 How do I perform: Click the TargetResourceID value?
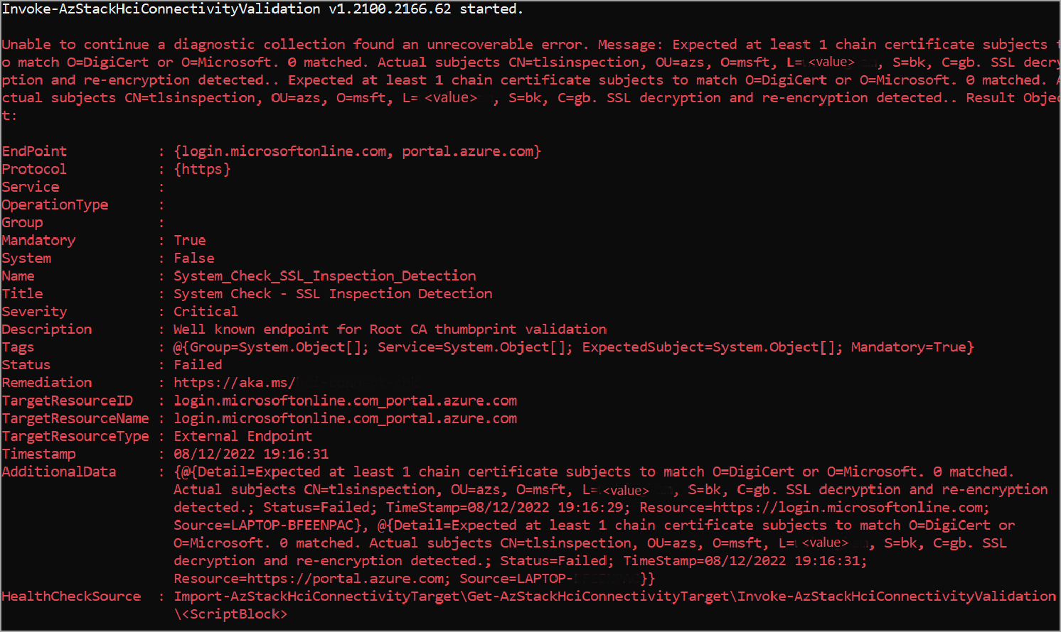tap(346, 401)
